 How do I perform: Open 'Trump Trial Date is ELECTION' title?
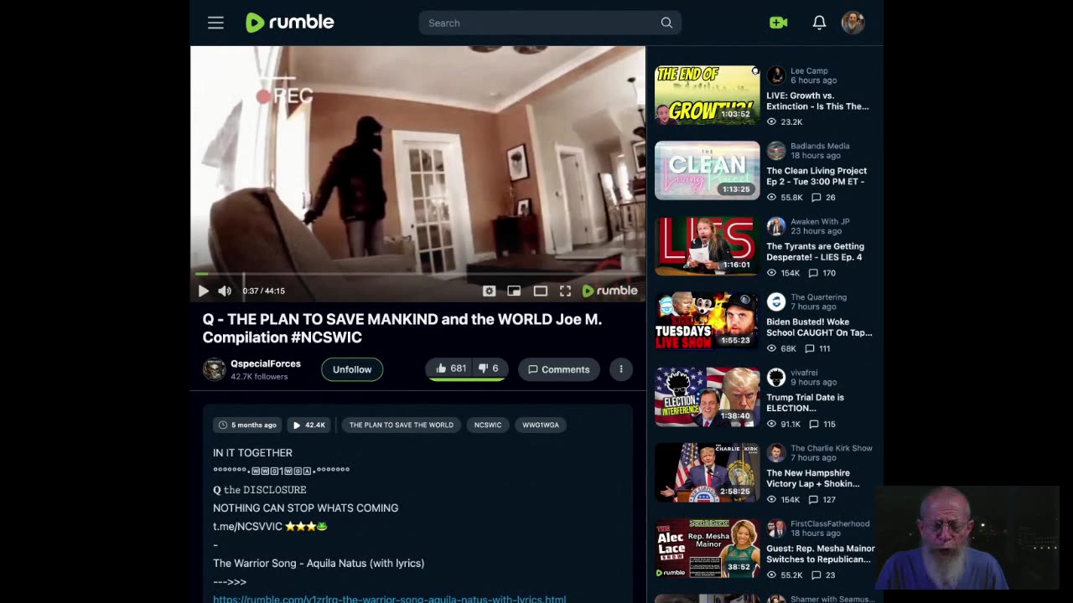click(805, 403)
